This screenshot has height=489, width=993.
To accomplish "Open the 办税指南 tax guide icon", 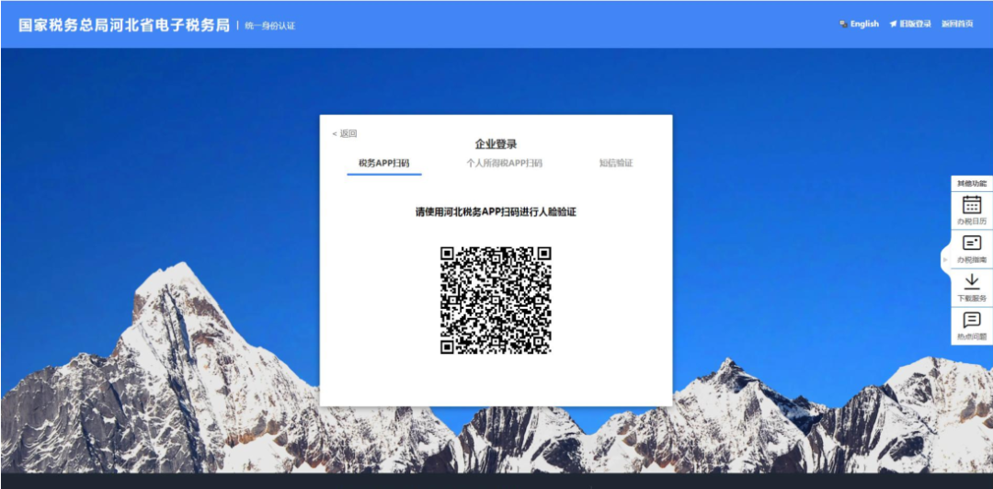I will point(972,249).
